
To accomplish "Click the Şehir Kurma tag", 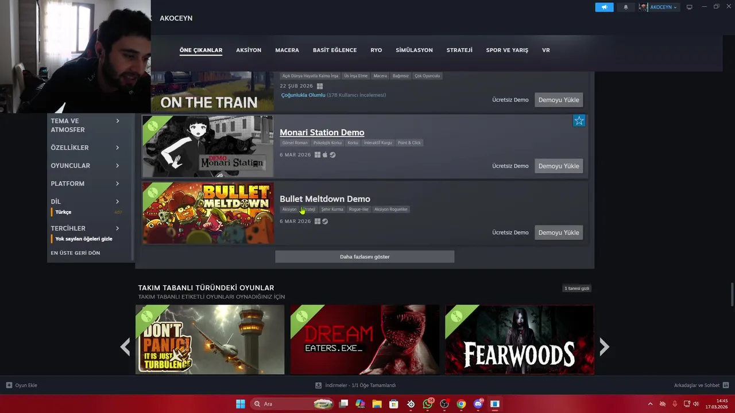I will pyautogui.click(x=332, y=209).
